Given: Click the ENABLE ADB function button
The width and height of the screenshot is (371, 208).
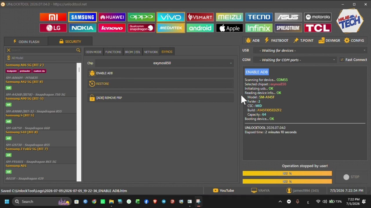Looking at the screenshot, I should 161,73.
